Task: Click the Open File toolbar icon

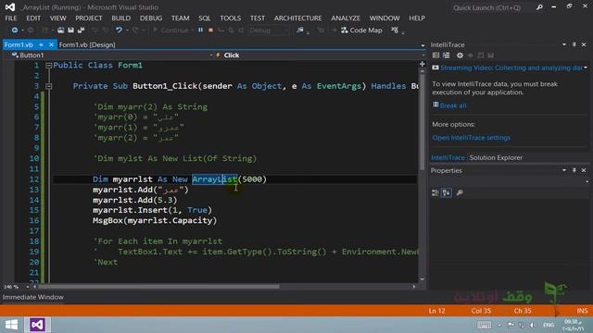Action: pyautogui.click(x=60, y=30)
